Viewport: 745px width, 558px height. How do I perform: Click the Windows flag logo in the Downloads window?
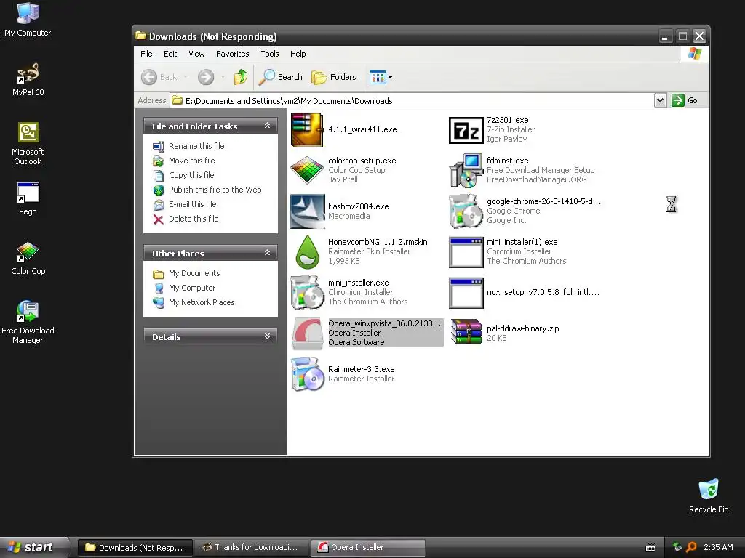pos(694,54)
